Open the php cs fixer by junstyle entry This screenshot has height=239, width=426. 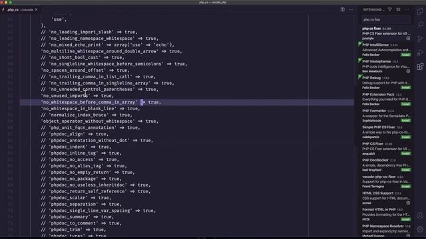tap(386, 33)
